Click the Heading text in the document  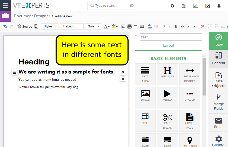34,62
